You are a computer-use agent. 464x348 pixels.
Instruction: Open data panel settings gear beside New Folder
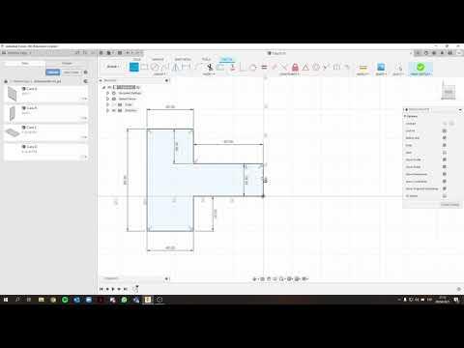tap(85, 72)
